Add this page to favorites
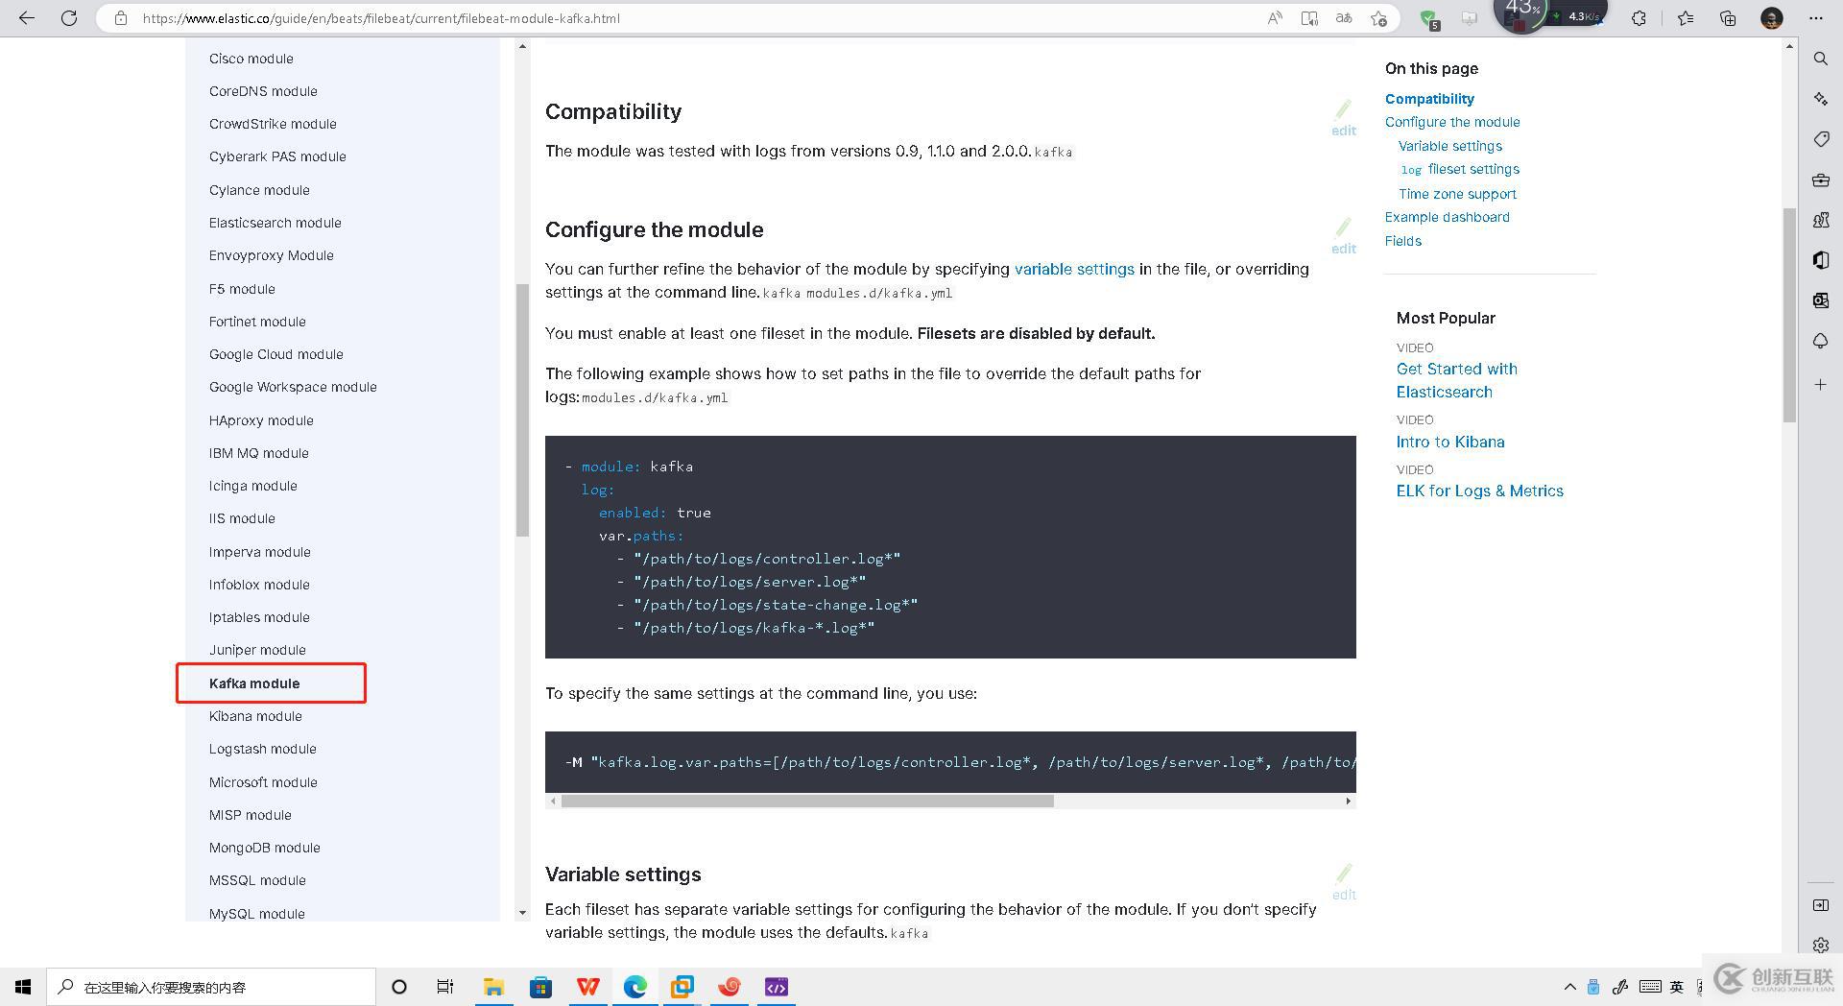 [1379, 18]
